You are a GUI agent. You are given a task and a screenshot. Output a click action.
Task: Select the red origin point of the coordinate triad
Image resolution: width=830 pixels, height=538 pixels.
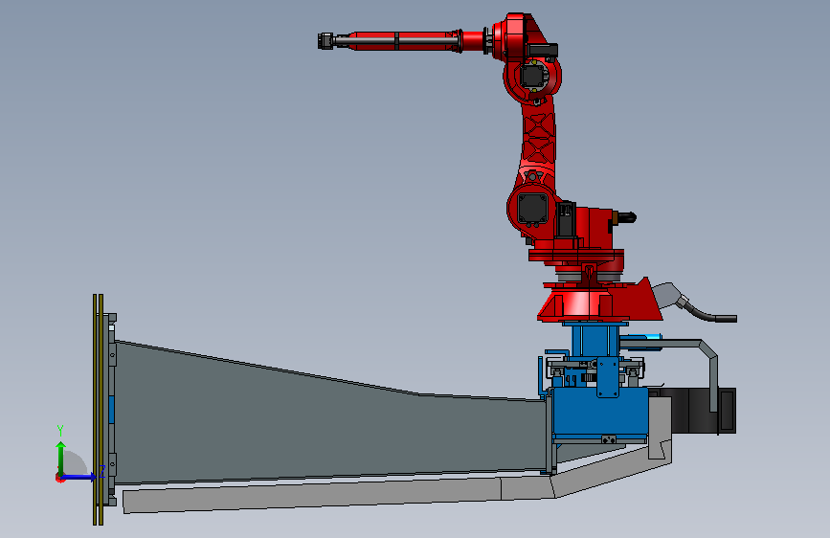[59, 478]
